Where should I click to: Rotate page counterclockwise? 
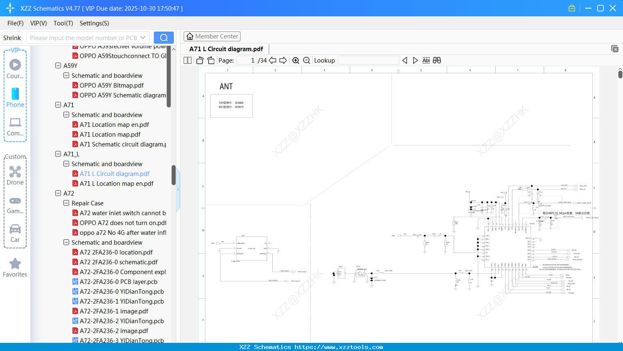point(200,61)
